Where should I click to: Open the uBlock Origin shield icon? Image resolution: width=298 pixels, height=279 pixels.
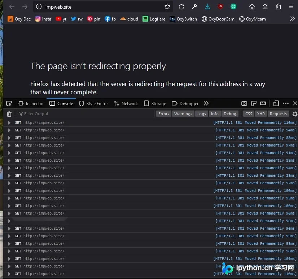[x=220, y=7]
